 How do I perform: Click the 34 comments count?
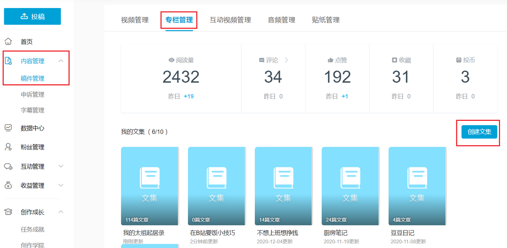[273, 77]
